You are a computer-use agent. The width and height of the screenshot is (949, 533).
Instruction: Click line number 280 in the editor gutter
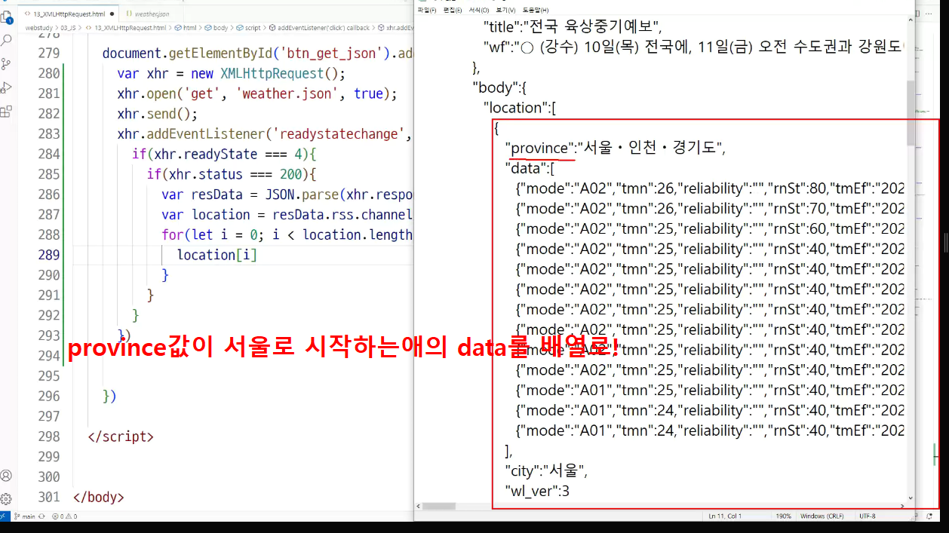point(48,73)
